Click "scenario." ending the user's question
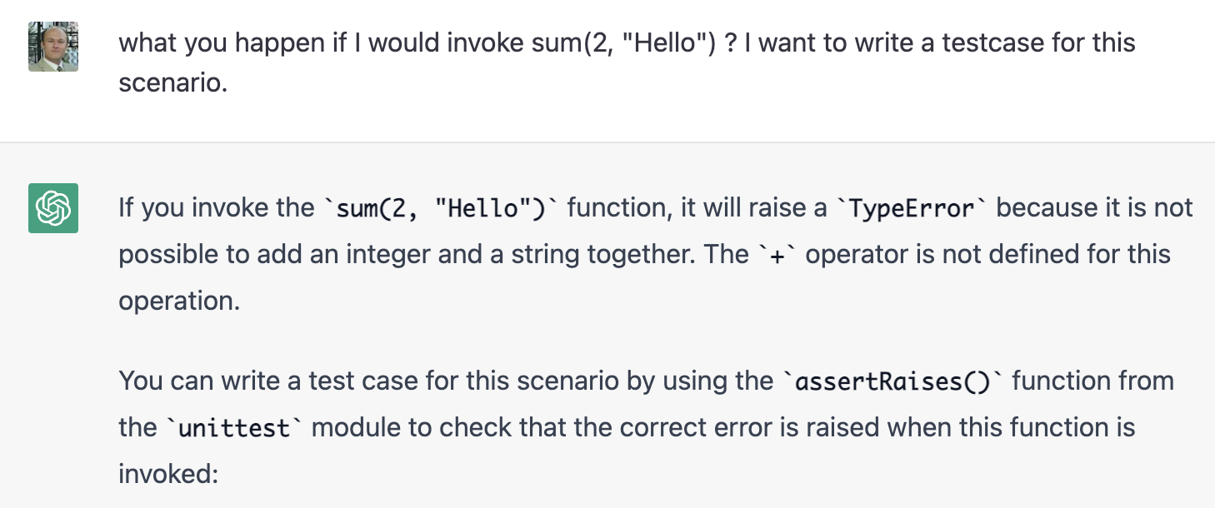 tap(172, 83)
